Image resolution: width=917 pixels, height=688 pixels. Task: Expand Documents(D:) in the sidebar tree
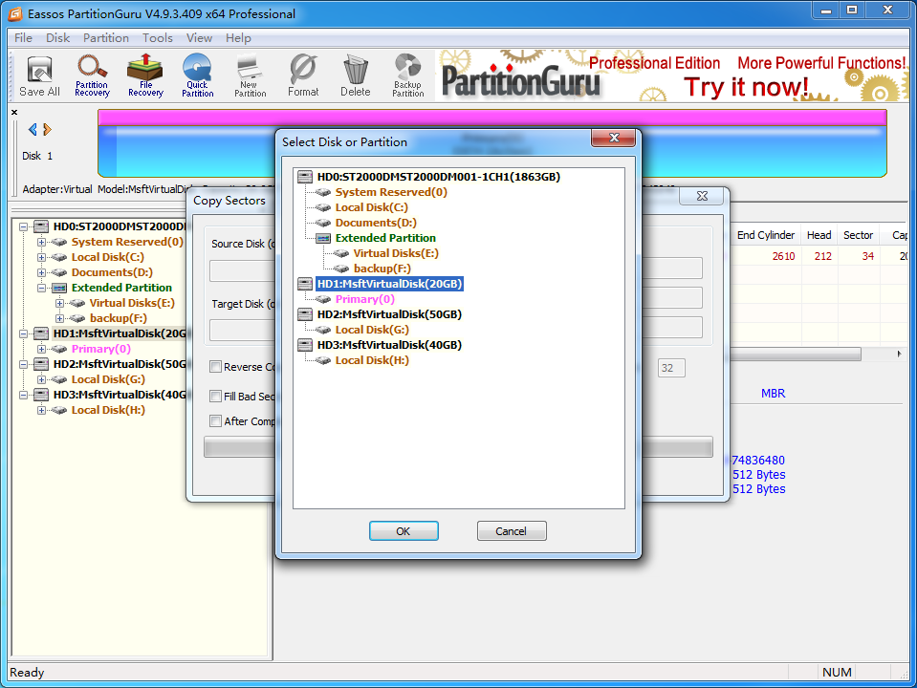click(x=41, y=272)
